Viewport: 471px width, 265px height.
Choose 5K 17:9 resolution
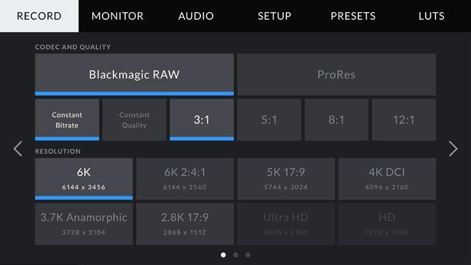(286, 179)
